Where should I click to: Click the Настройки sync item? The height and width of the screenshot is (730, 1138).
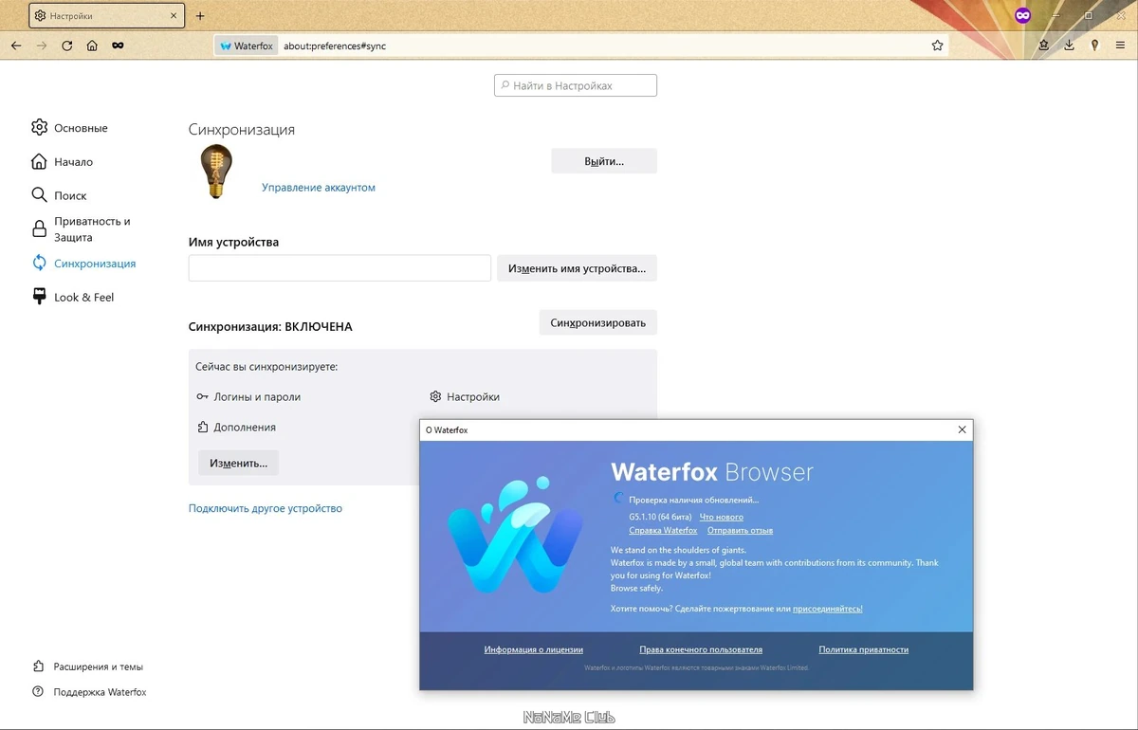(x=465, y=397)
